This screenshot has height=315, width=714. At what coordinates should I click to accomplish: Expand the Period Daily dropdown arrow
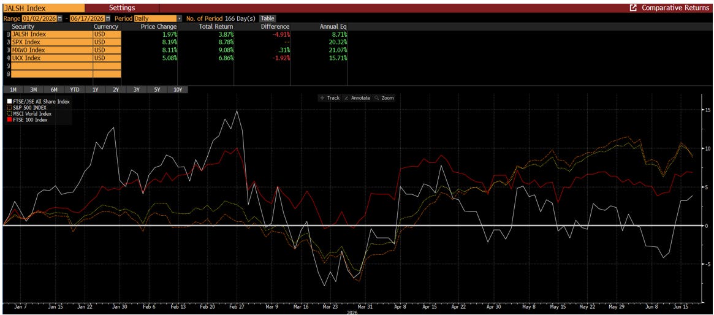click(180, 18)
